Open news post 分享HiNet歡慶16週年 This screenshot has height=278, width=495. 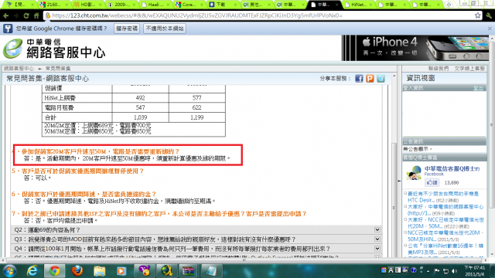pyautogui.click(x=445, y=249)
